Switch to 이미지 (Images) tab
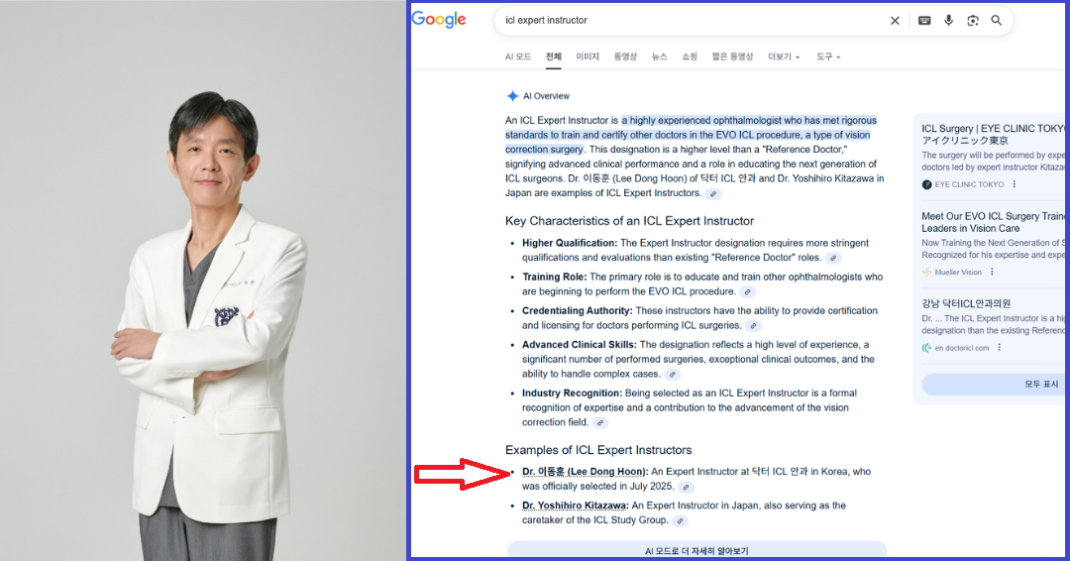Image resolution: width=1070 pixels, height=561 pixels. [587, 56]
